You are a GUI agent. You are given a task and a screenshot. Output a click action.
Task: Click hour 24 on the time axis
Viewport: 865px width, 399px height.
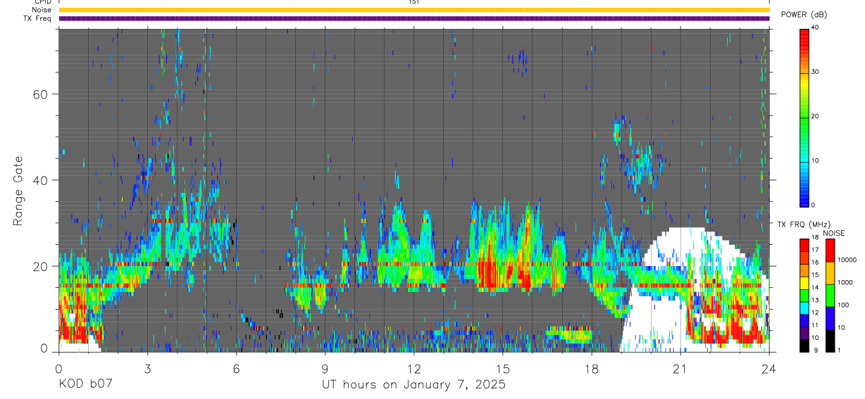768,368
